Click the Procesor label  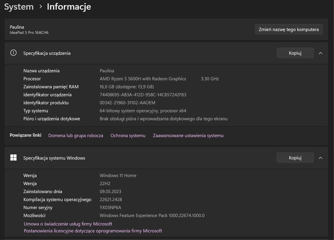pos(32,79)
